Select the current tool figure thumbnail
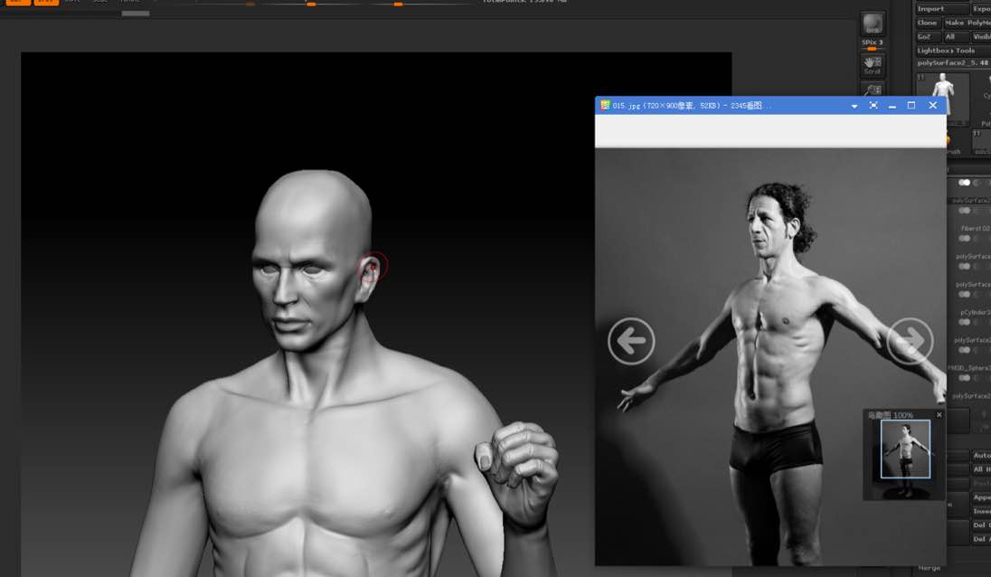Screen dimensions: 991x577 [942, 98]
